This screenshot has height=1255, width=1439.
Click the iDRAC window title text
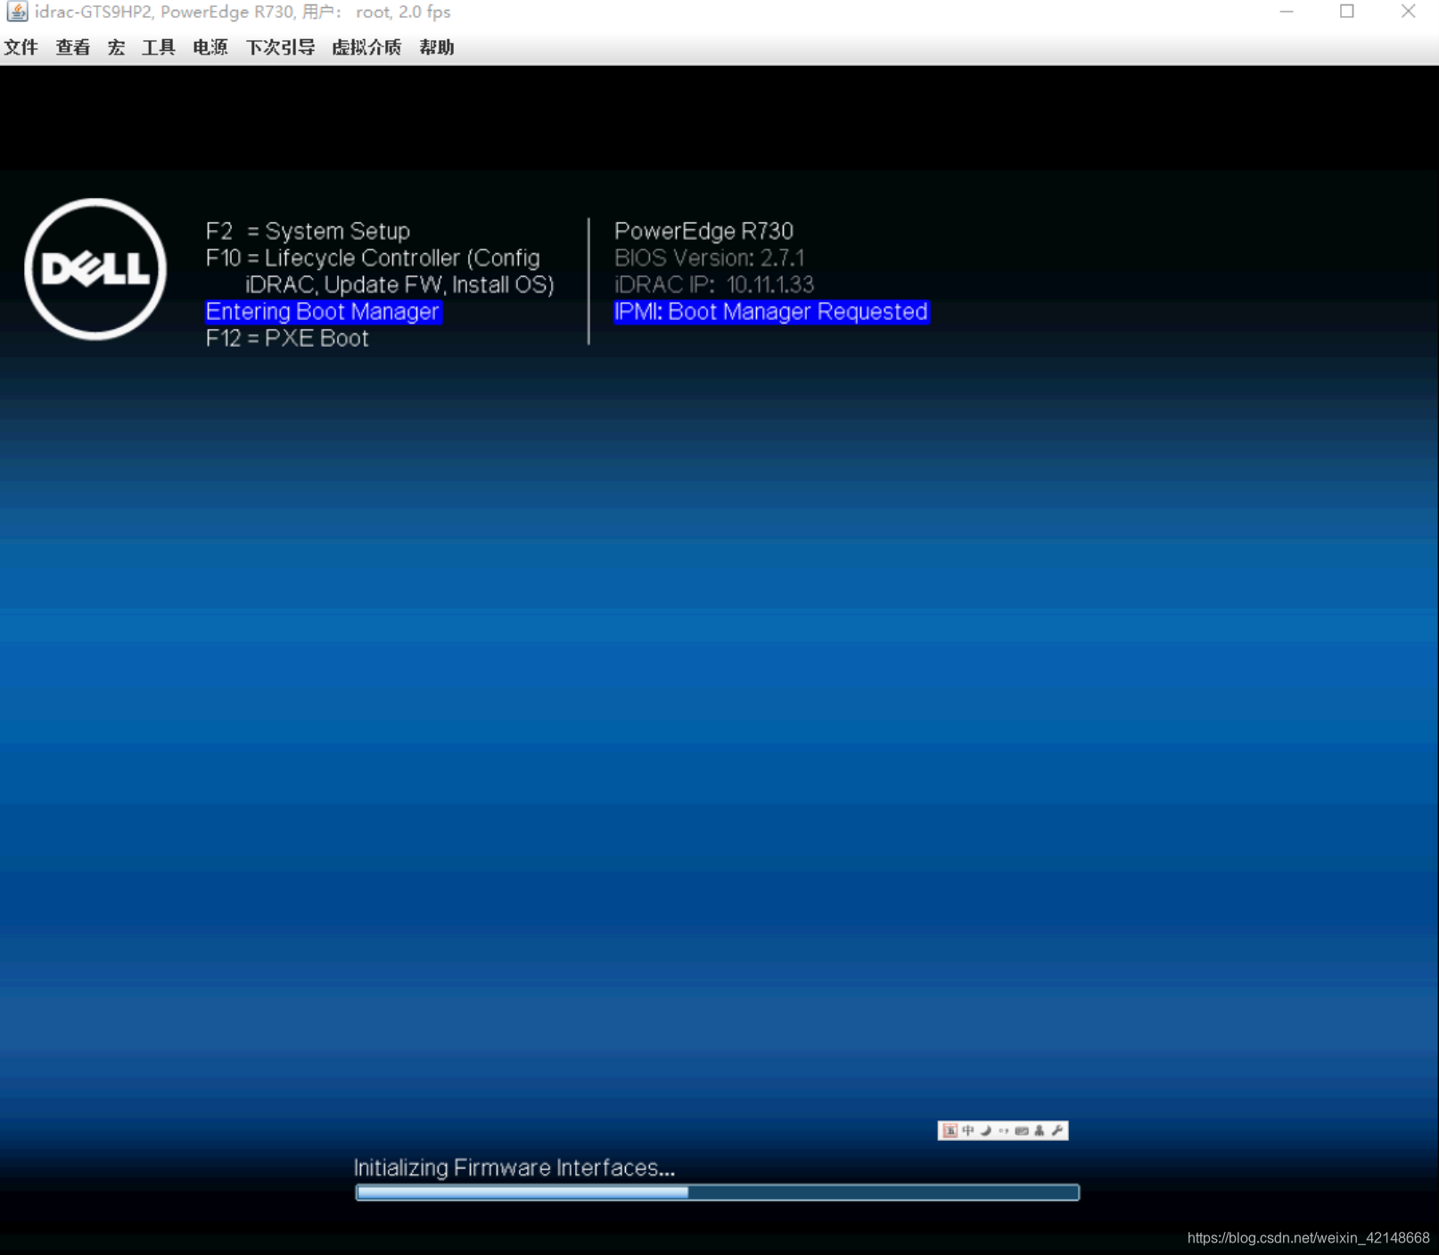pos(243,12)
